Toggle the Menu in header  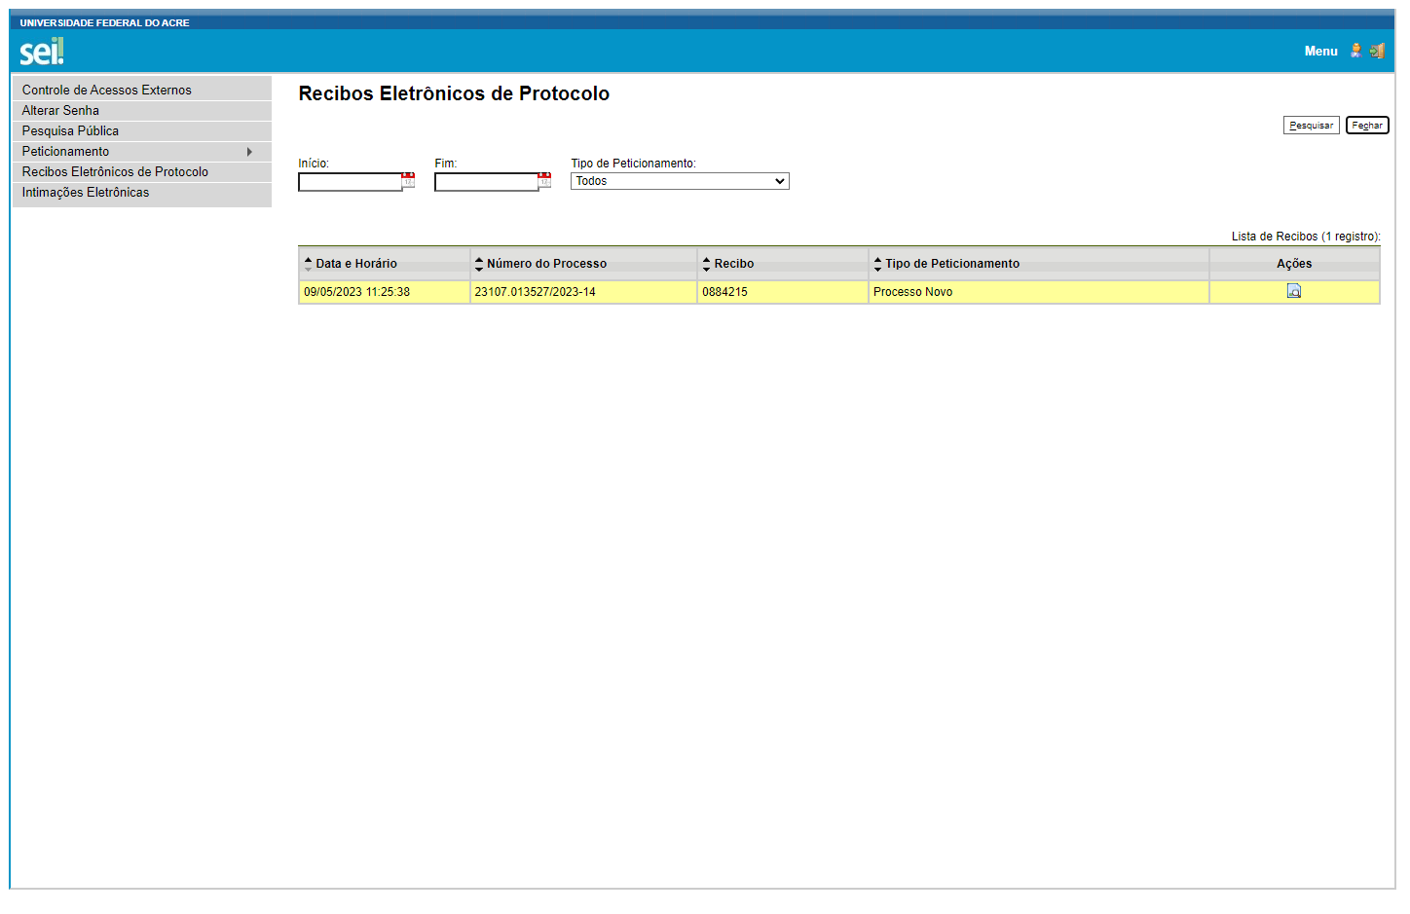coord(1320,52)
